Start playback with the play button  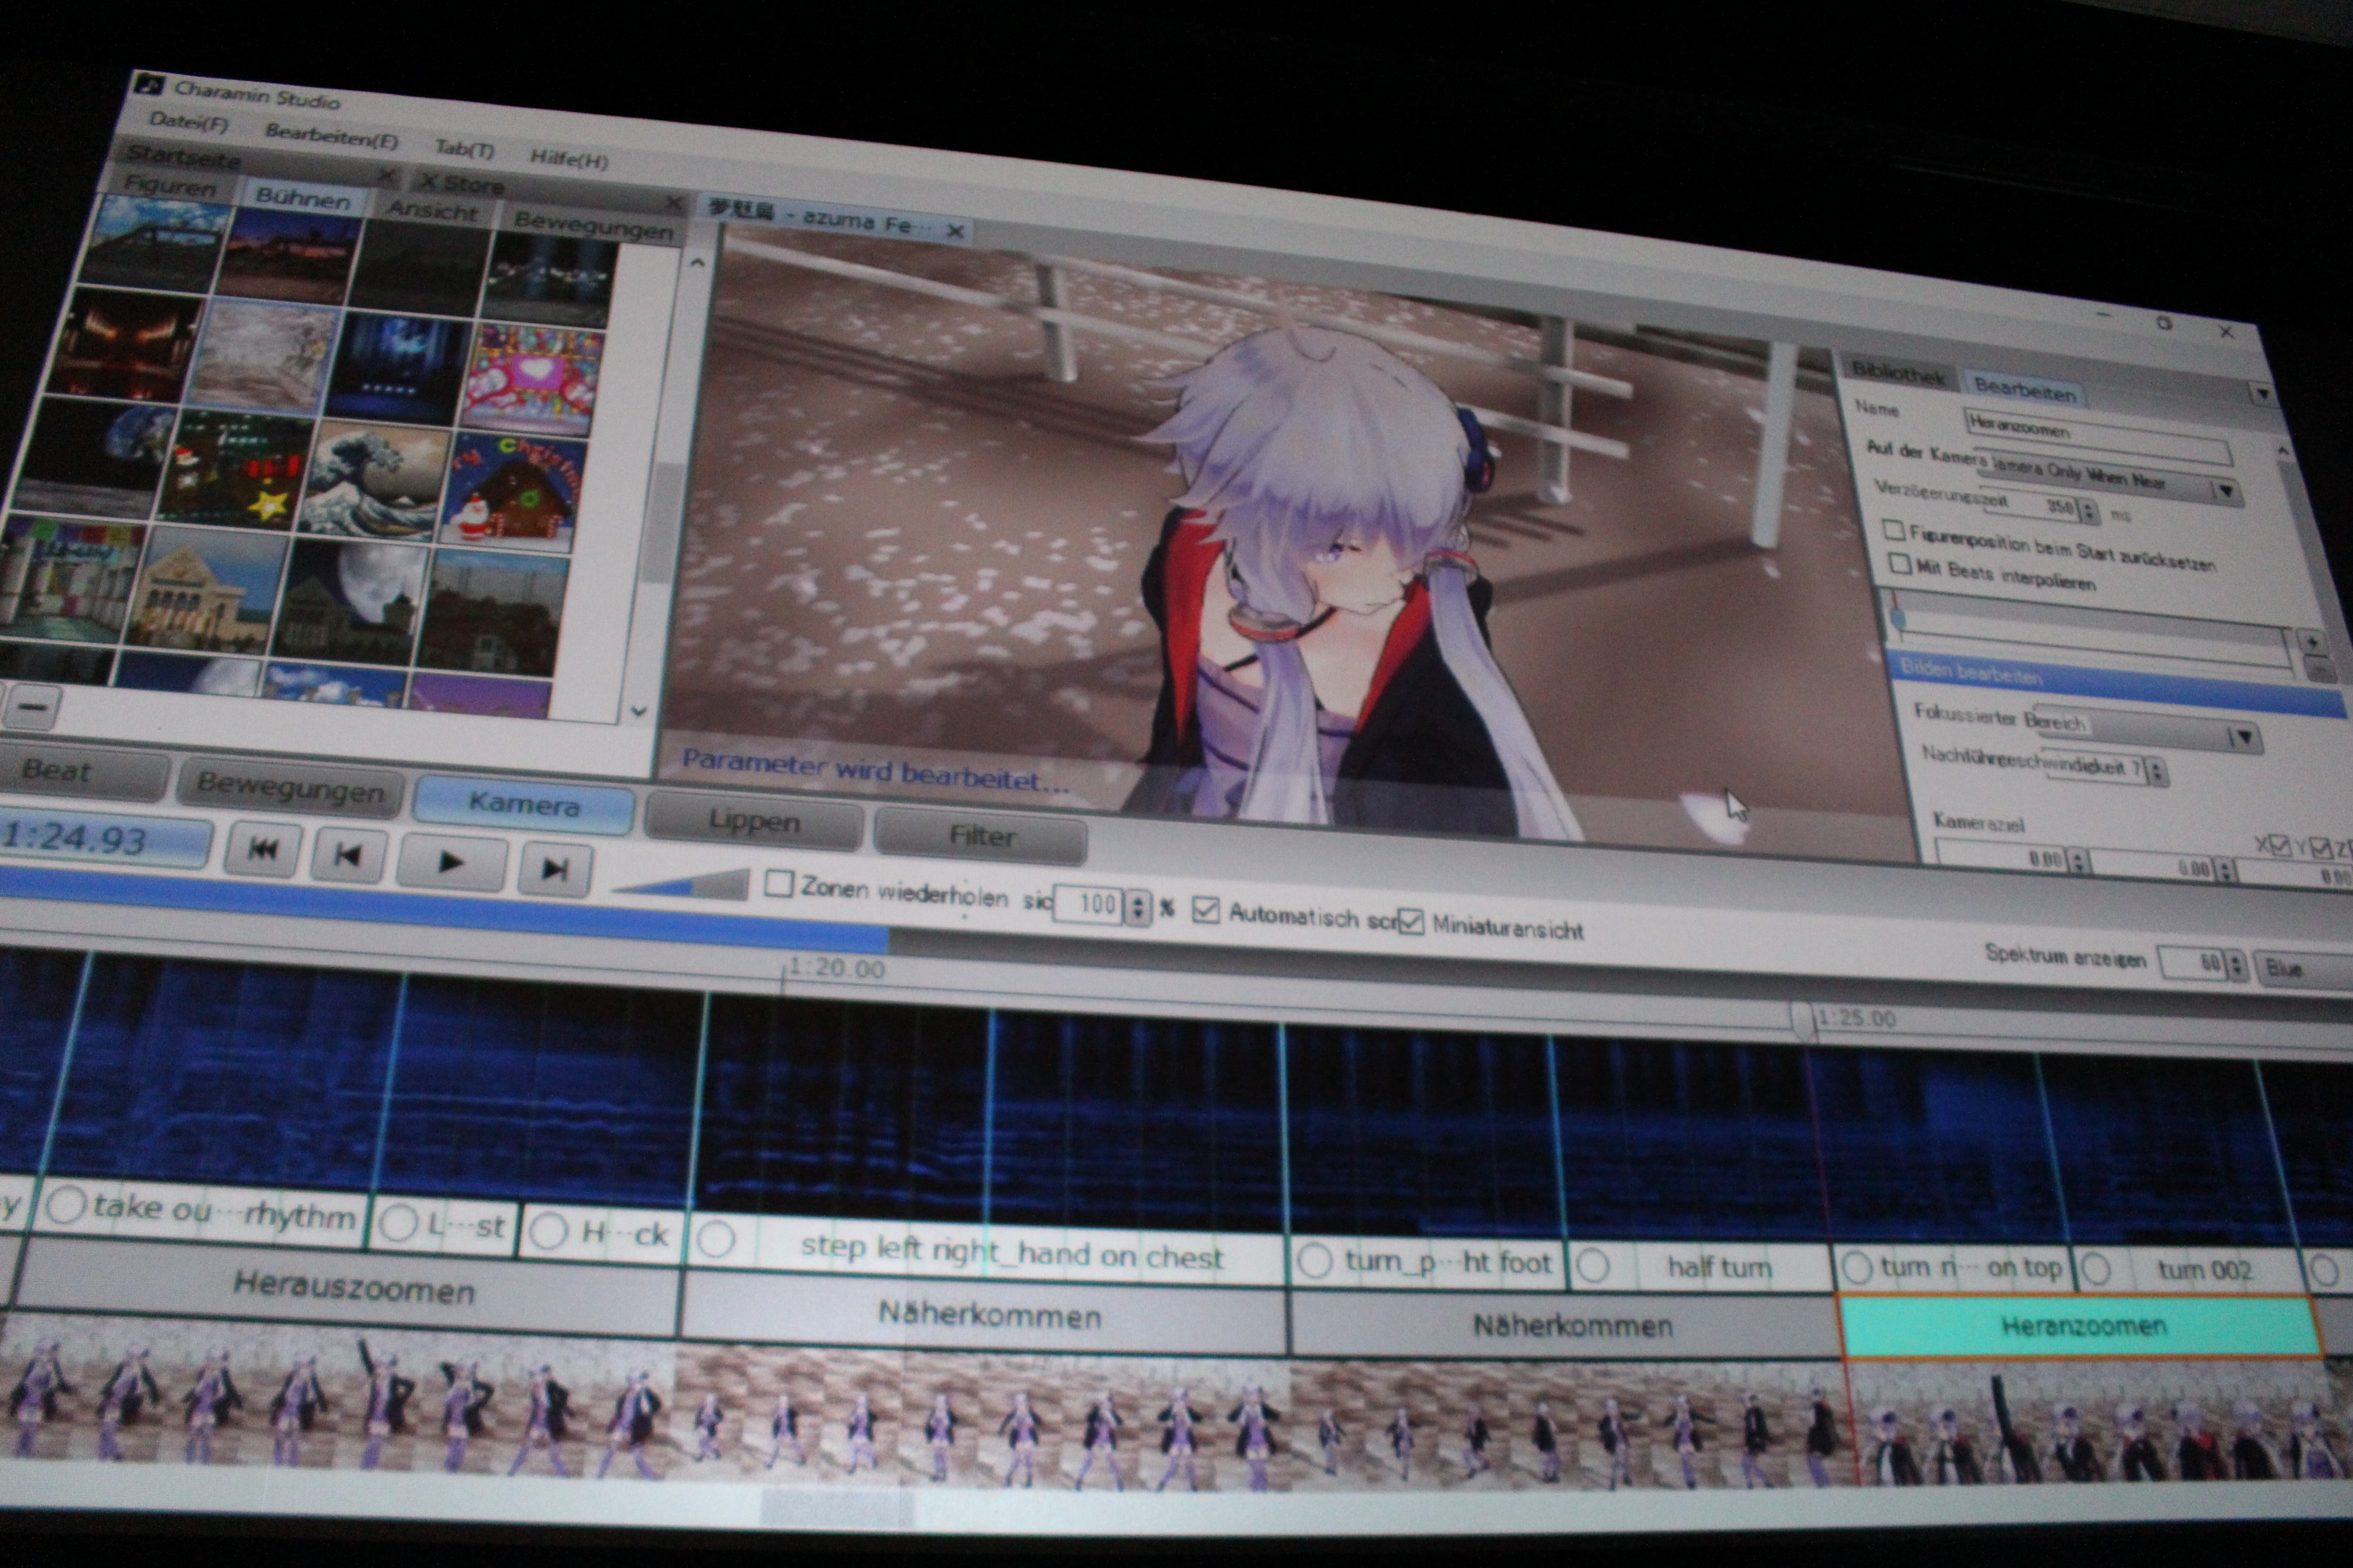point(451,862)
